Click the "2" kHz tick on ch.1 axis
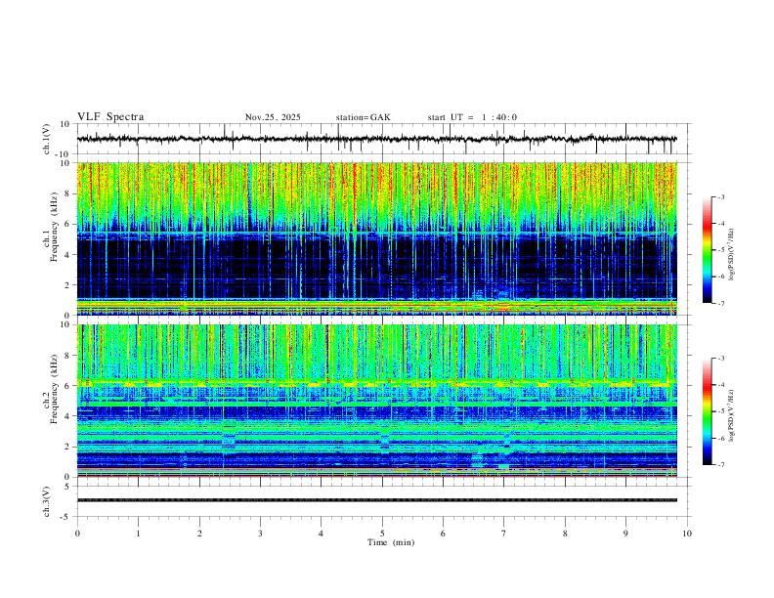This screenshot has height=598, width=774. tap(68, 285)
